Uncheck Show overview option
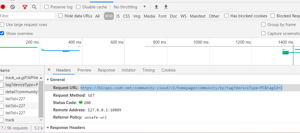This screenshot has height=133, width=300. click(2, 33)
